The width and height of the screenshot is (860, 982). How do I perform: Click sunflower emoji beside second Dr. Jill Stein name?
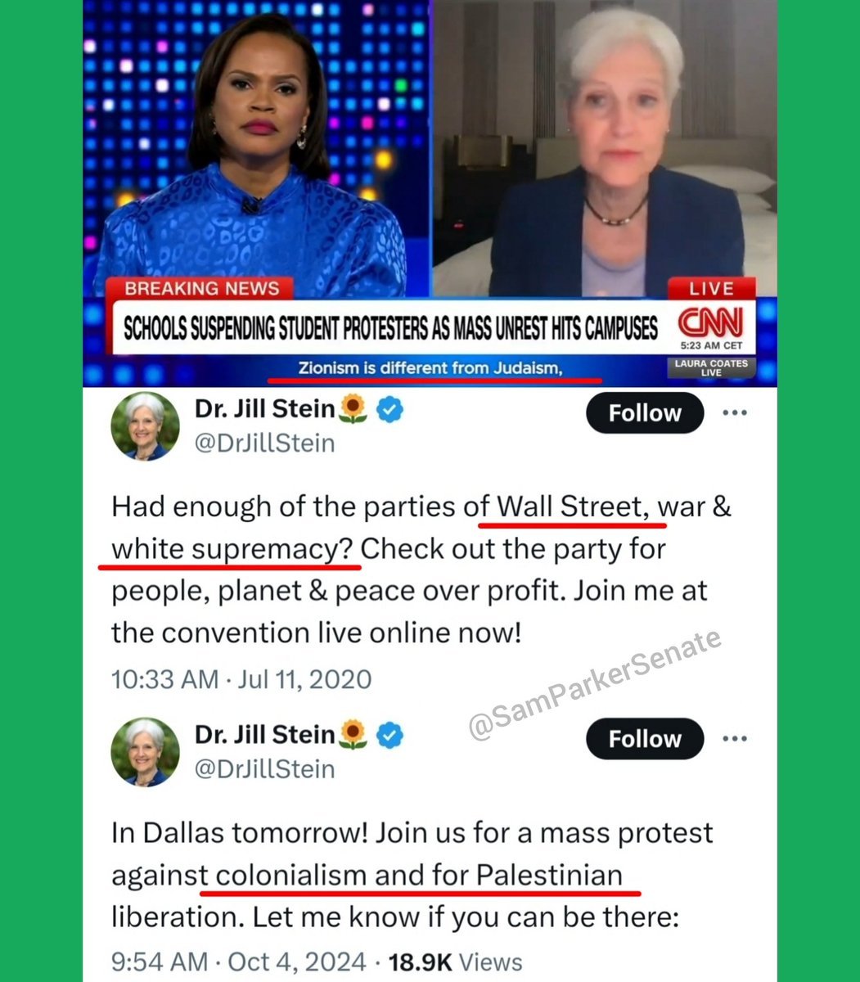click(353, 736)
